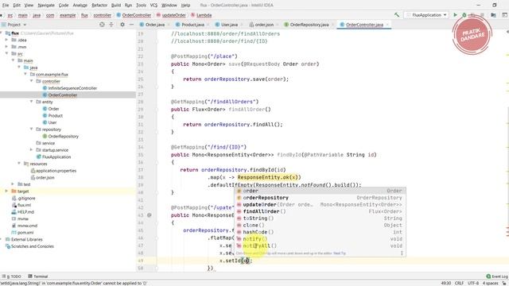Collapse the flux project root node

2,33
